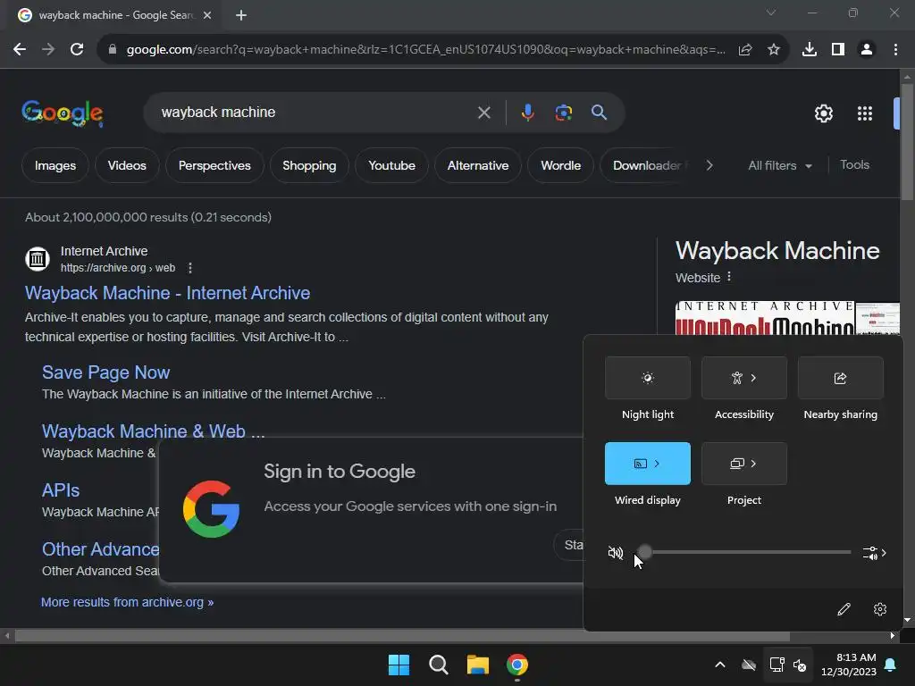Open three-dot menu beside Website label

(729, 277)
